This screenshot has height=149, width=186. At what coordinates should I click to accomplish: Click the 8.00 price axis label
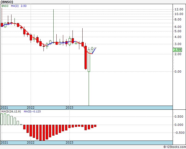[x=178, y=20]
